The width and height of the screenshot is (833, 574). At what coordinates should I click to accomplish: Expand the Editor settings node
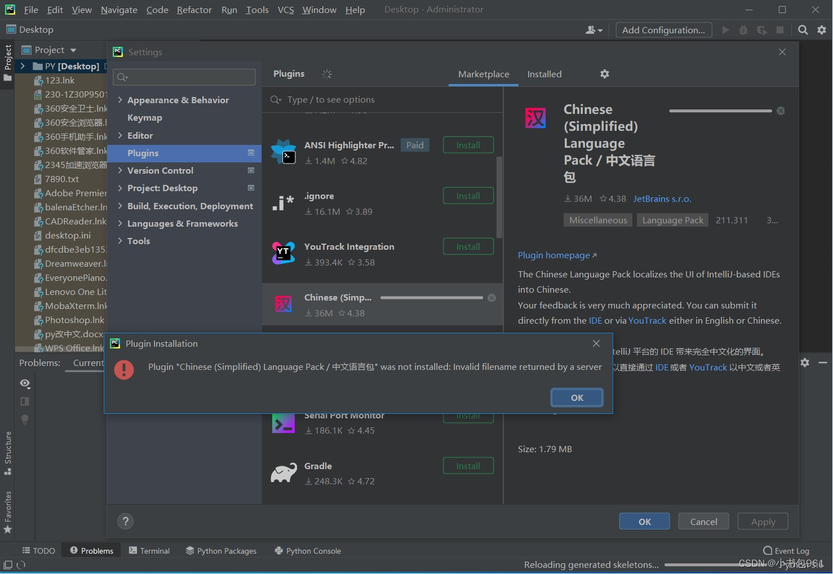point(120,135)
